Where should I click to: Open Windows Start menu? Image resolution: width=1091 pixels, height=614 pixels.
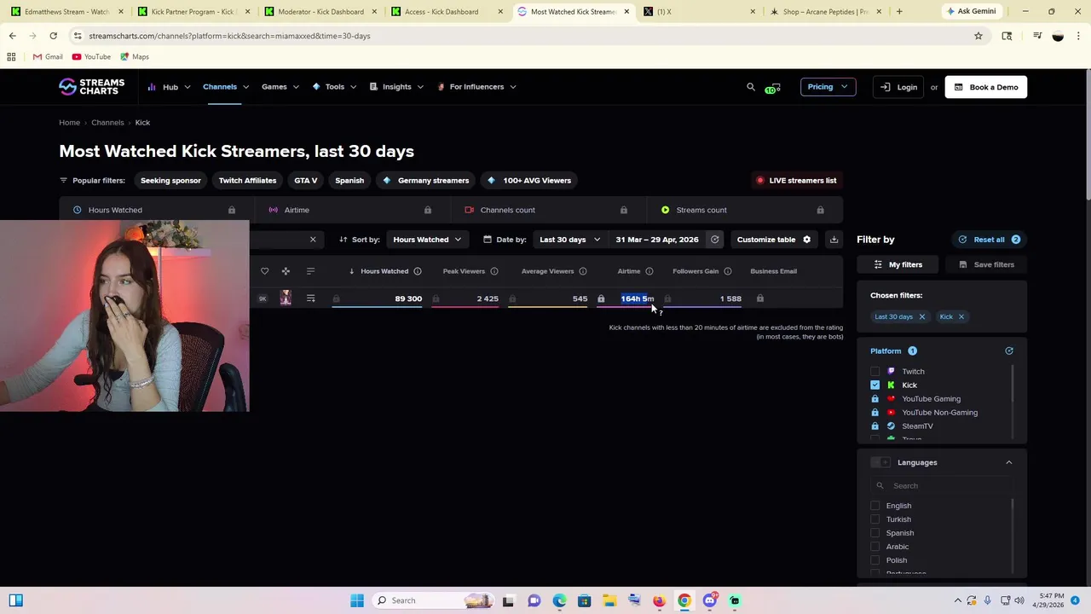(x=357, y=600)
